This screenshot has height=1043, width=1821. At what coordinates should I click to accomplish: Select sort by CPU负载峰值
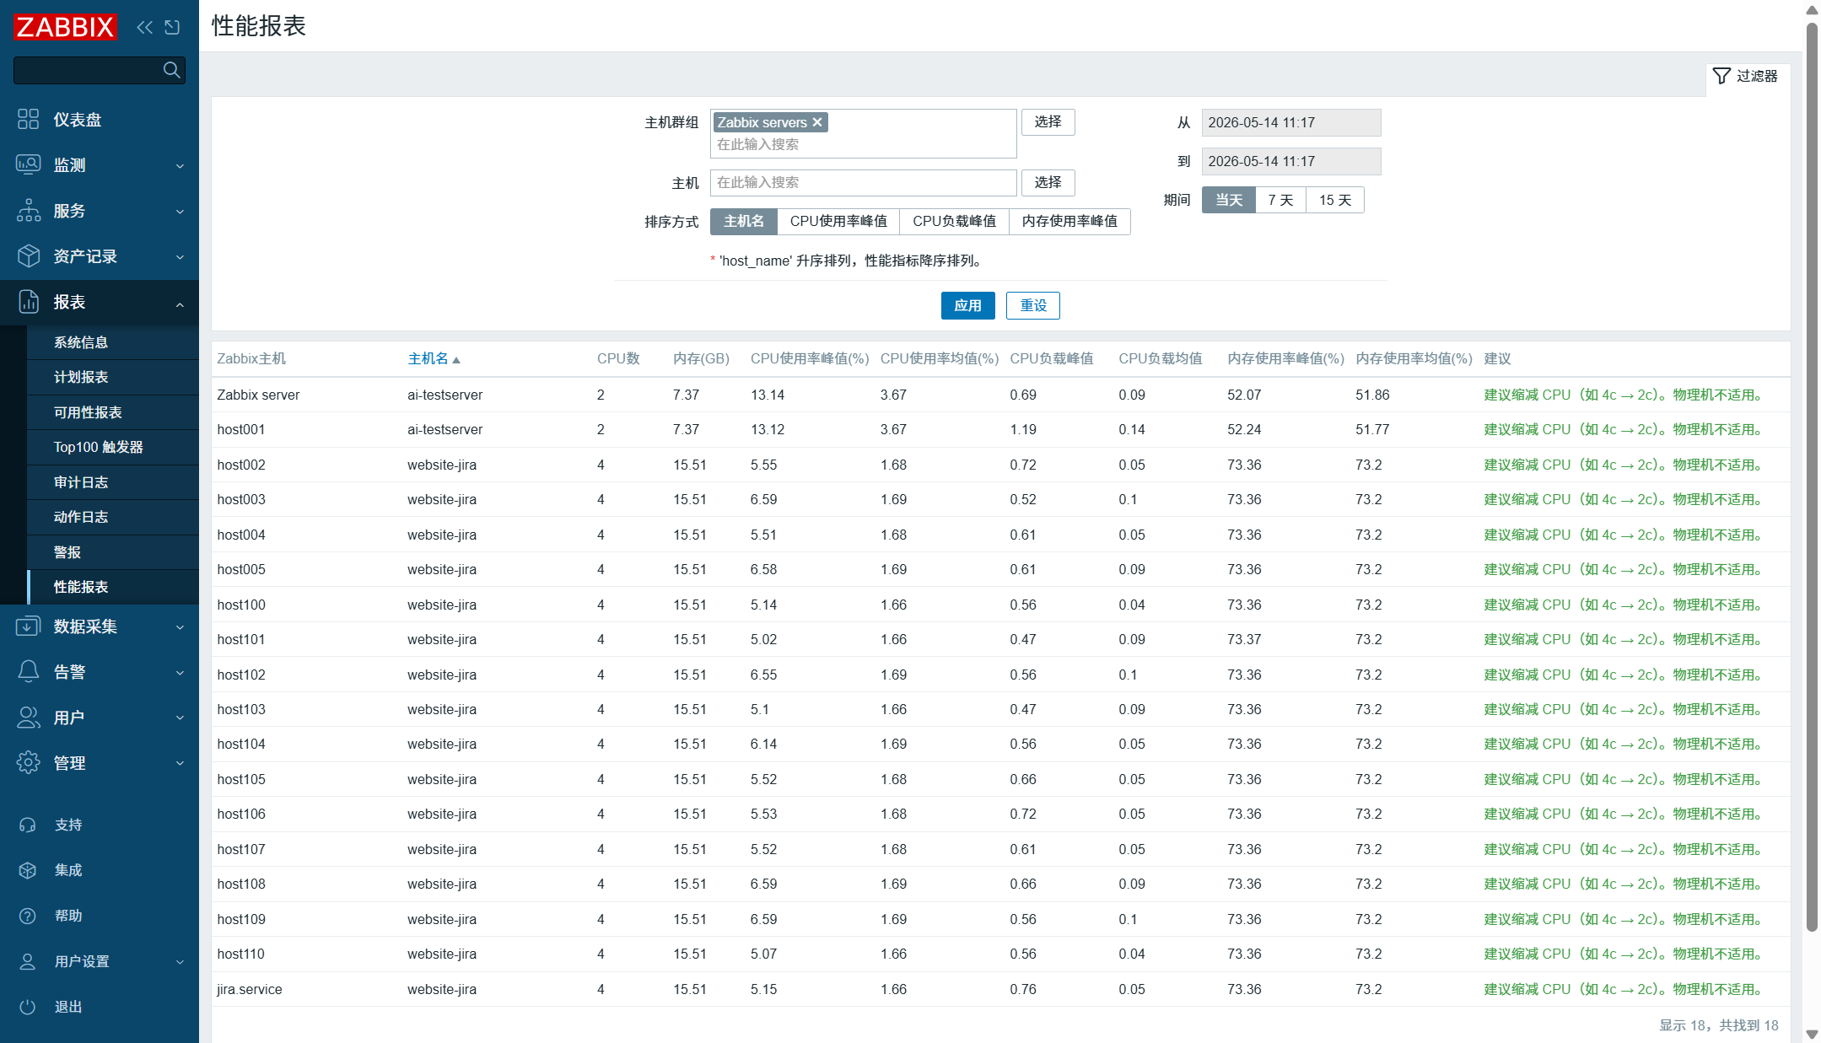pos(954,221)
